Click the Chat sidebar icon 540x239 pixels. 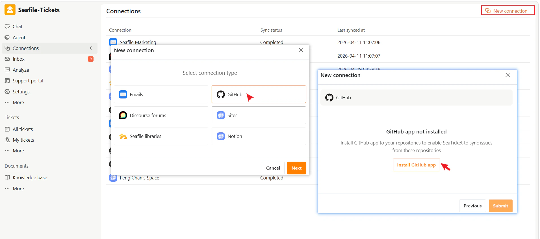(7, 26)
